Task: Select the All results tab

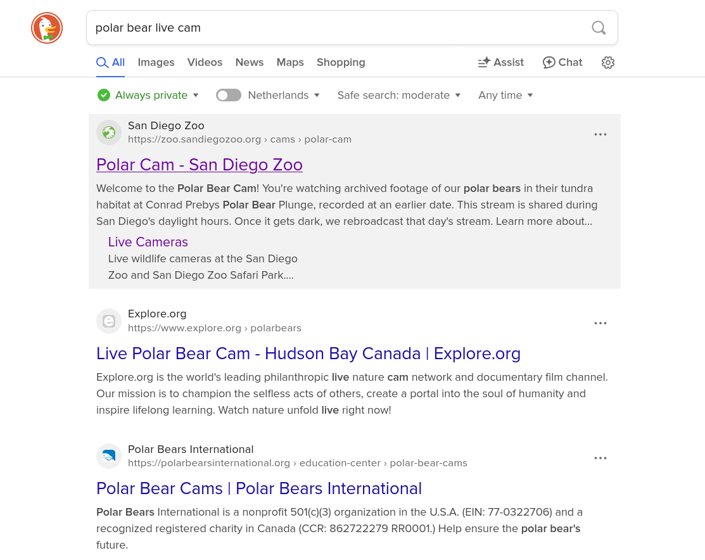Action: 111,63
